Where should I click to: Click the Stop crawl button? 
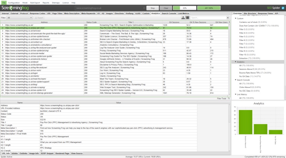pos(153,8)
